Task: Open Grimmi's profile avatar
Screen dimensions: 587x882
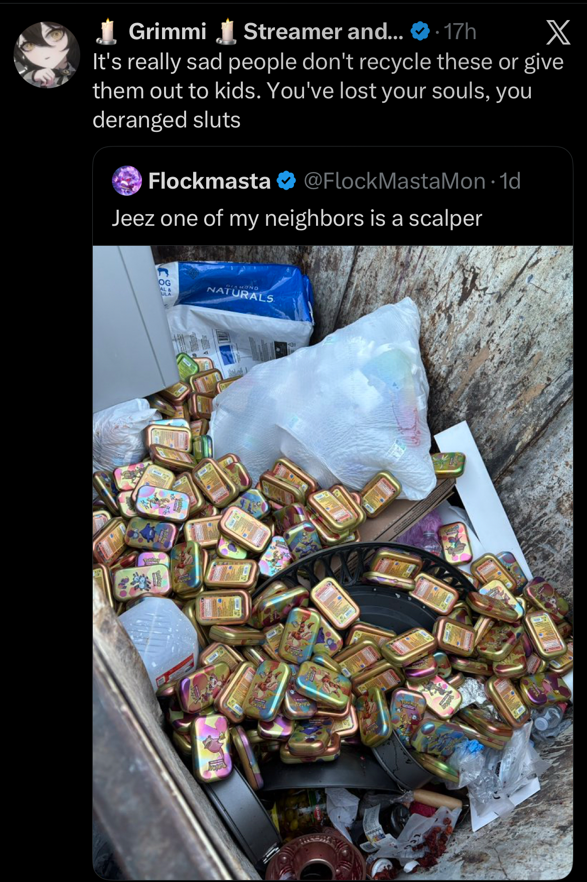Action: pyautogui.click(x=47, y=55)
